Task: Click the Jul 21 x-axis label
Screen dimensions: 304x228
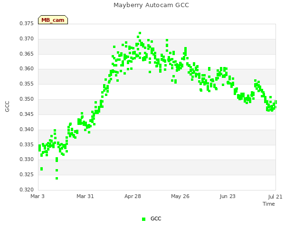Action: (275, 197)
